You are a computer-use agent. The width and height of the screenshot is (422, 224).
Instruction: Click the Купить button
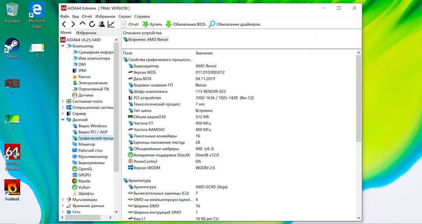(x=152, y=24)
